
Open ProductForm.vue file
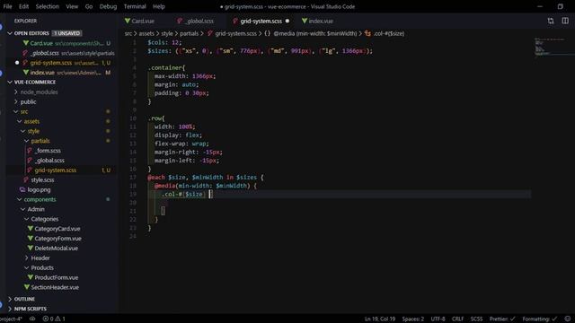coord(56,277)
